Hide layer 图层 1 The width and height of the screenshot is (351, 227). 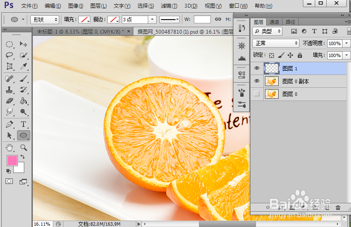pyautogui.click(x=257, y=68)
